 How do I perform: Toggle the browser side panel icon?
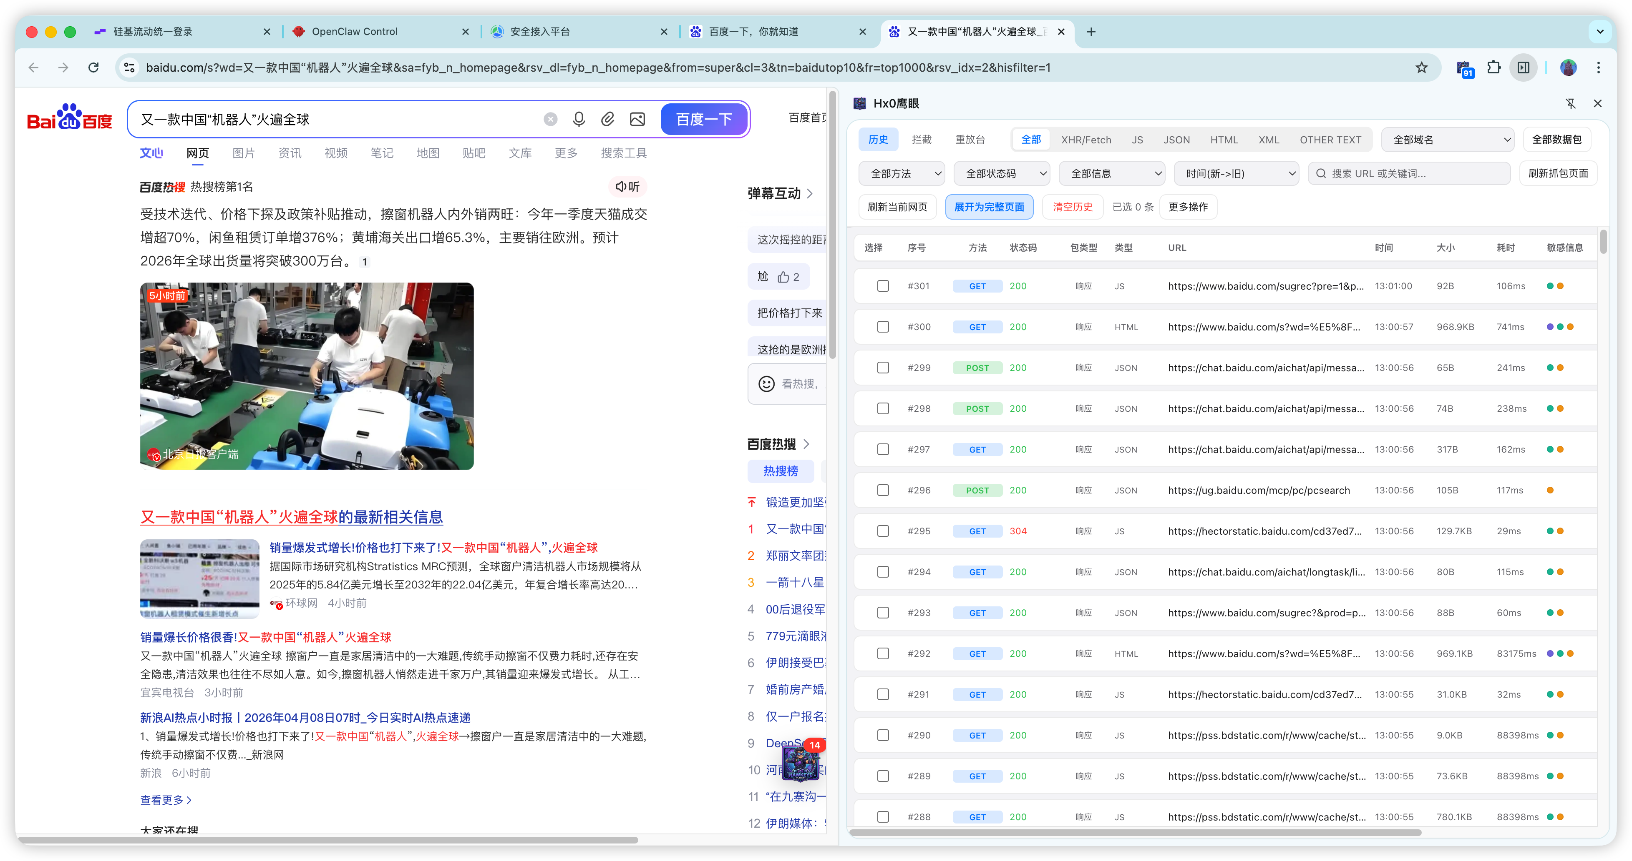[1524, 68]
